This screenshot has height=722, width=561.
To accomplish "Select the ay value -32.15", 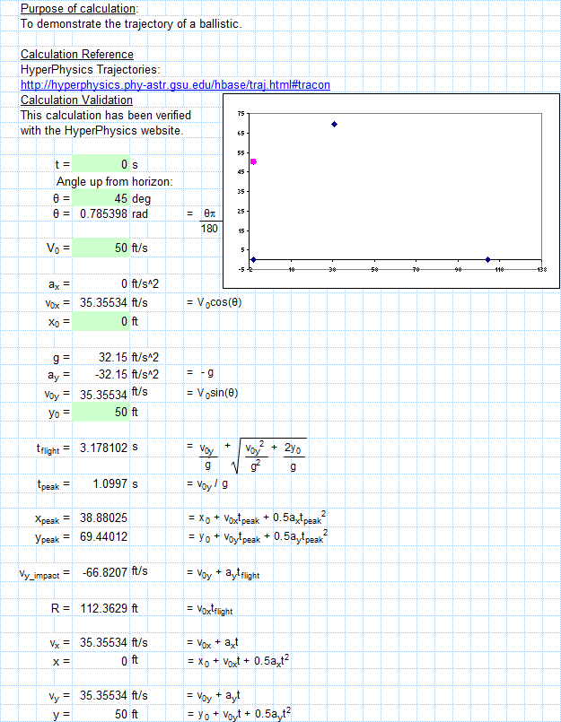I will (x=111, y=374).
